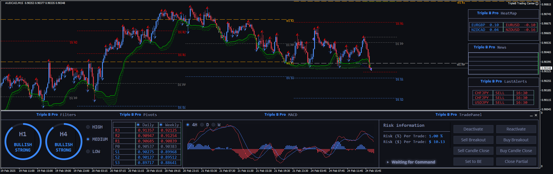The image size is (553, 174).
Task: Switch MACD timeframe to W
Action: coord(214,125)
